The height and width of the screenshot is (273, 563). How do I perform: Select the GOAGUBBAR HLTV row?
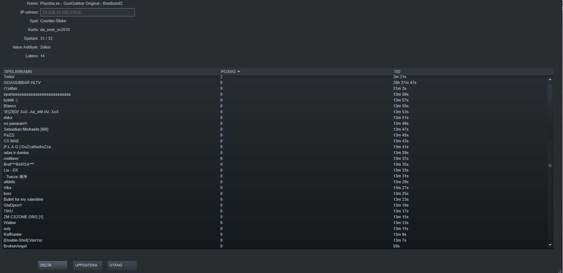point(22,83)
